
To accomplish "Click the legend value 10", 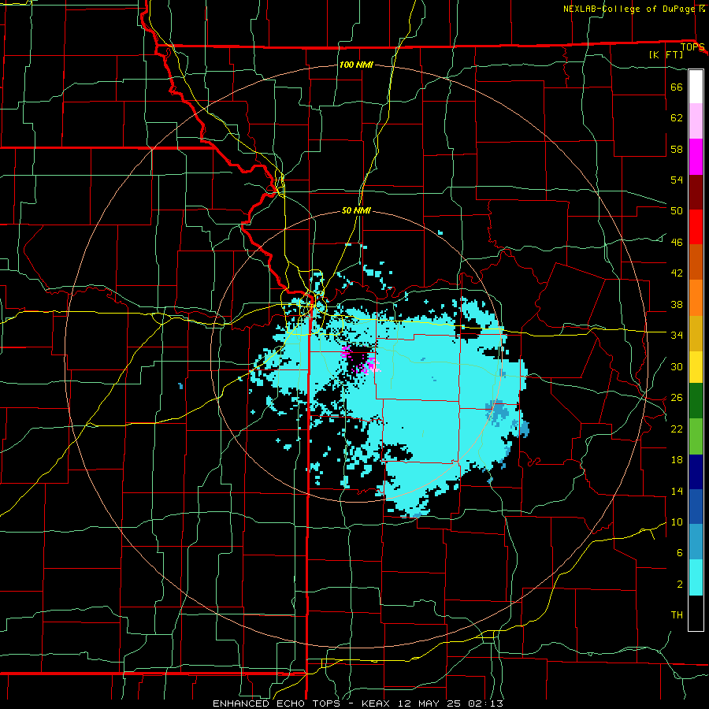I will 677,522.
